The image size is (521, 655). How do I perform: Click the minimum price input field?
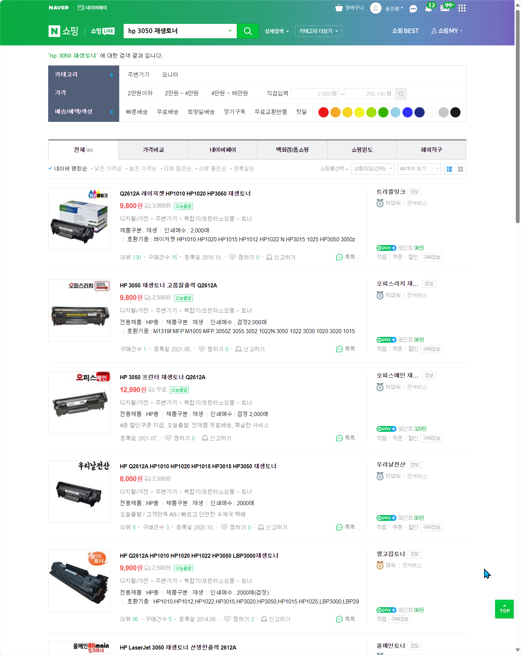pos(315,94)
